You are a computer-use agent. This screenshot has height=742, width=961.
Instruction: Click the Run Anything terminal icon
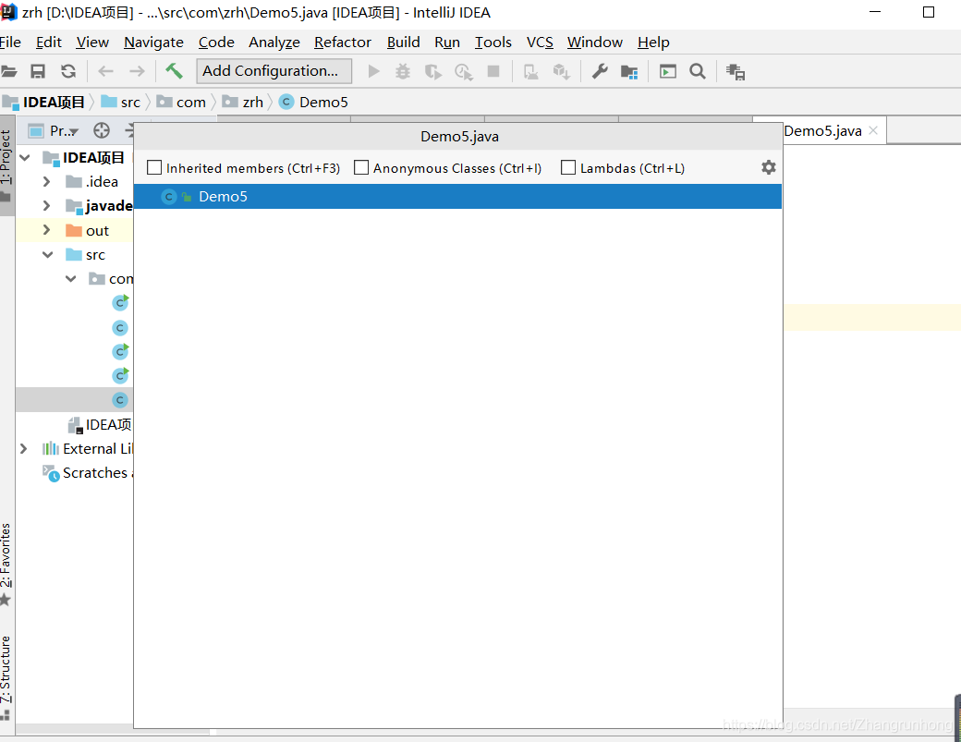(x=668, y=72)
